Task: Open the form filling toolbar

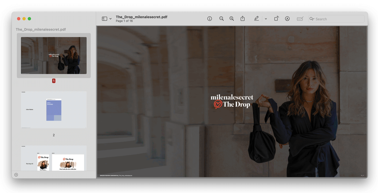Action: (300, 19)
